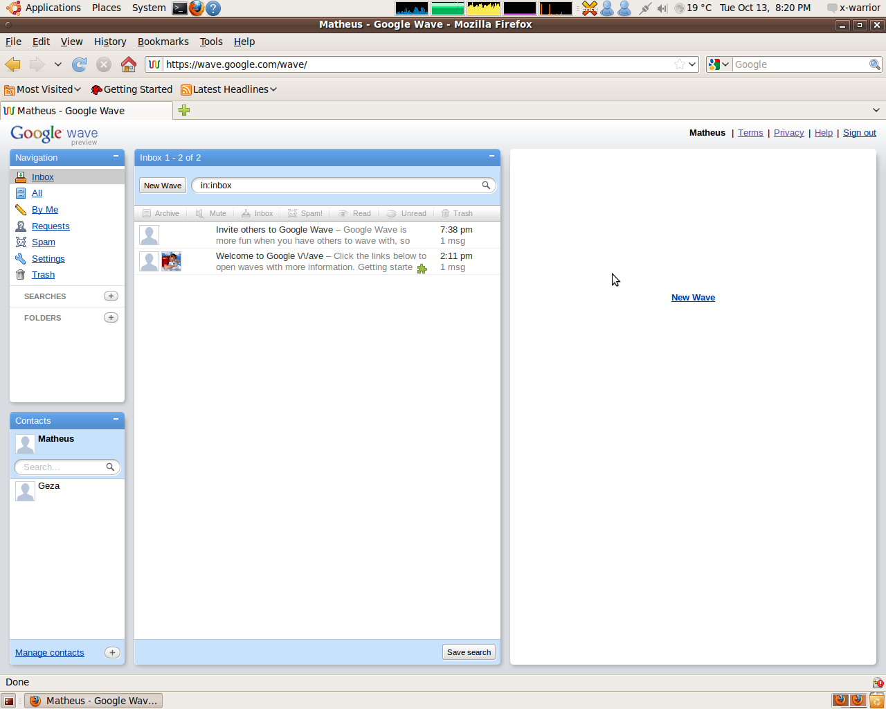Minimize the Contacts panel
The width and height of the screenshot is (886, 709).
tap(116, 420)
